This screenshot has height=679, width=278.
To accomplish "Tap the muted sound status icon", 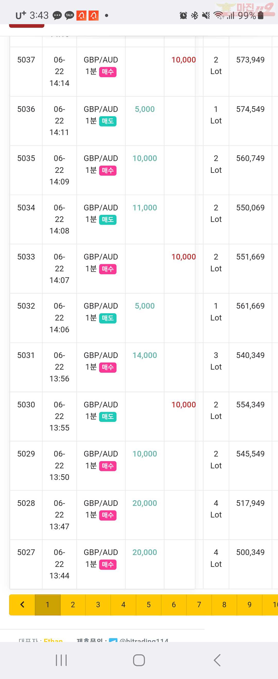I will point(206,15).
